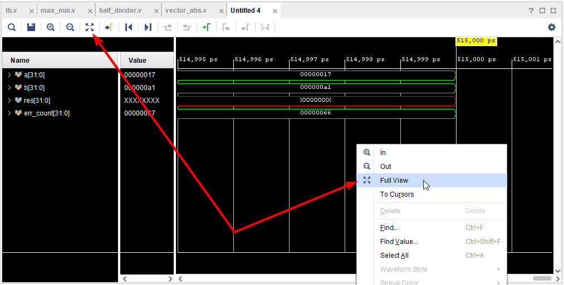This screenshot has height=285, width=564.
Task: Expand err_count[31:0] signal bus
Action: tap(9, 113)
